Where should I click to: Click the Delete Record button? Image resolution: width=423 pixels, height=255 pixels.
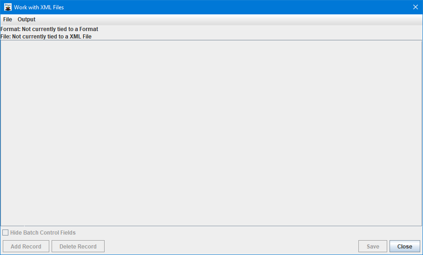coord(78,246)
